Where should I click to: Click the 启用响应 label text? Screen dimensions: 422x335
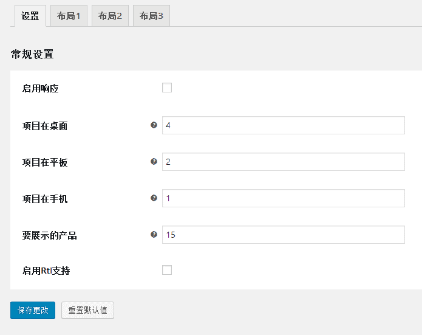[40, 88]
